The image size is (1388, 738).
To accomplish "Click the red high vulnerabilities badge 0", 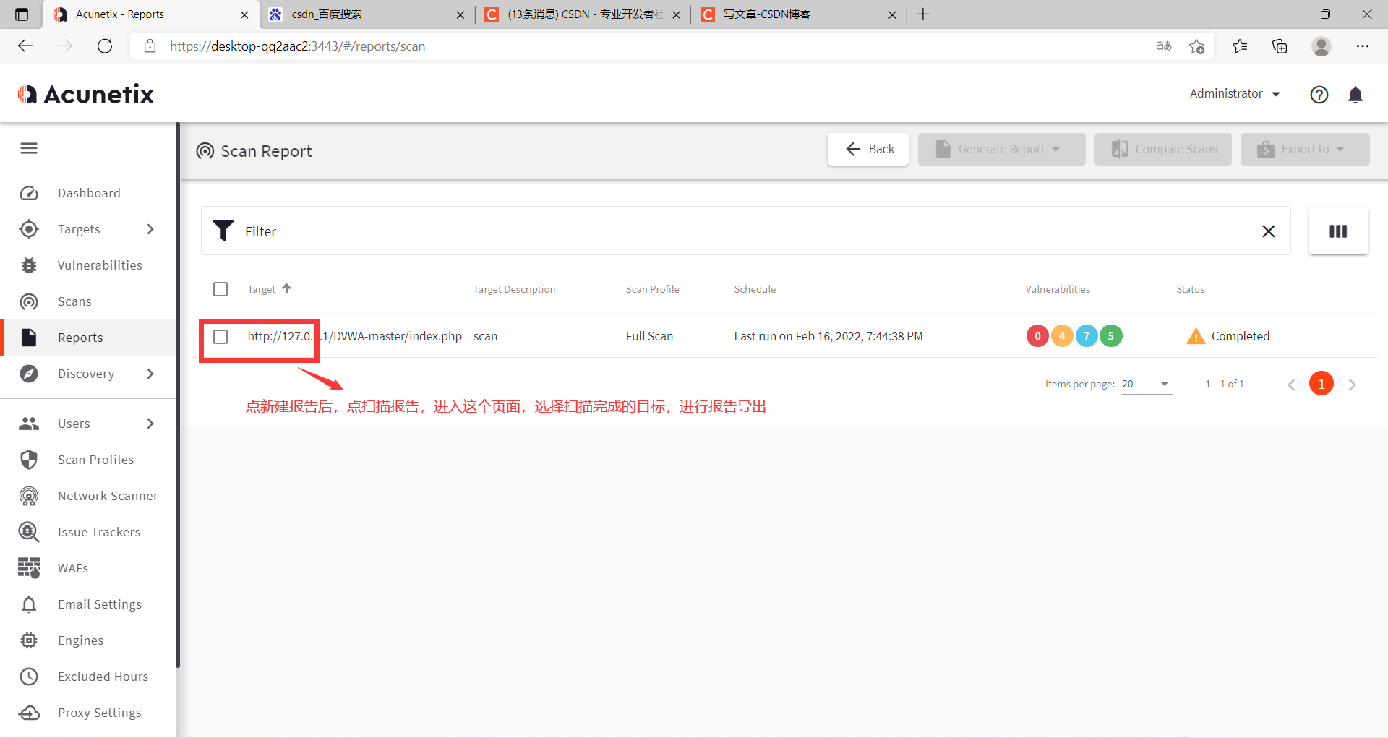I will (1037, 336).
